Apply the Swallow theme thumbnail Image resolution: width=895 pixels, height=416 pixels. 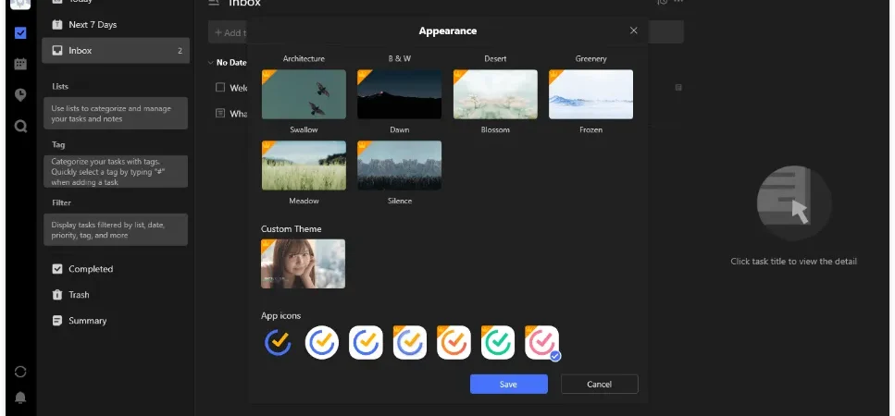tap(304, 94)
